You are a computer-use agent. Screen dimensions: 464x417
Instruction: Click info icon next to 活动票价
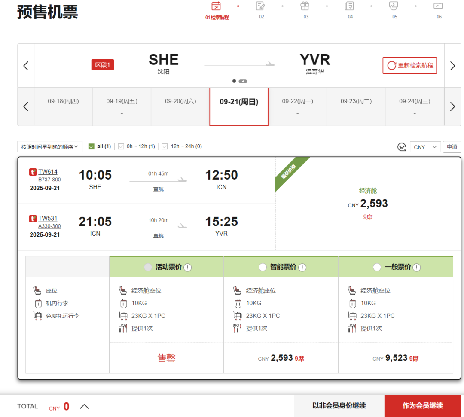click(188, 268)
